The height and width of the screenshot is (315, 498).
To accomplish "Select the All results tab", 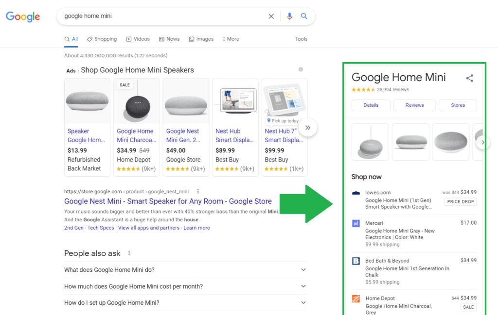I will (71, 39).
